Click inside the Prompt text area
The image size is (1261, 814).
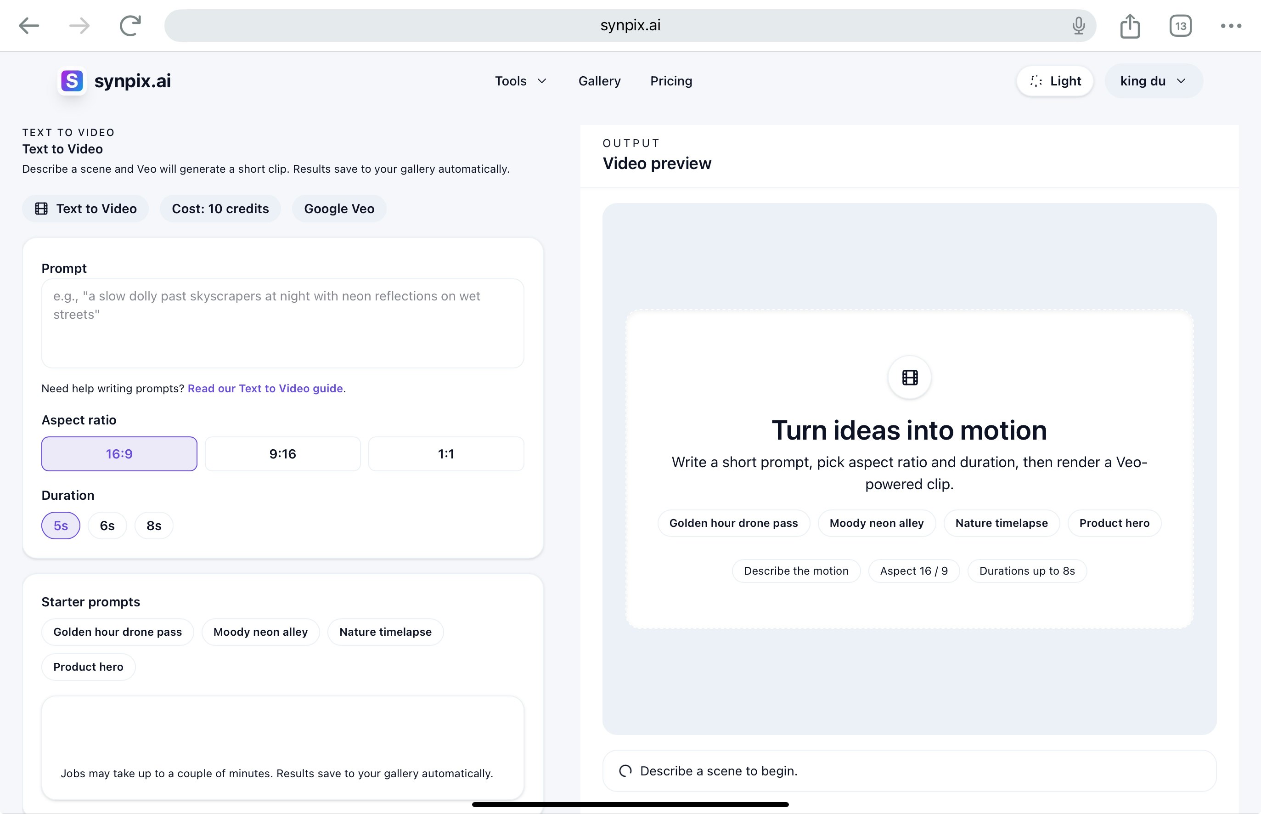[282, 322]
